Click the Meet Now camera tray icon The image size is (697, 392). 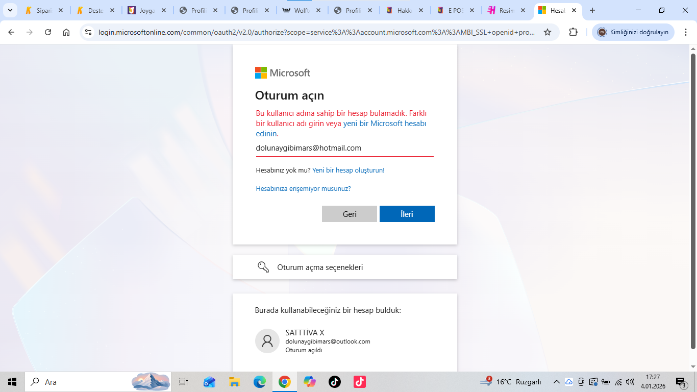click(581, 382)
